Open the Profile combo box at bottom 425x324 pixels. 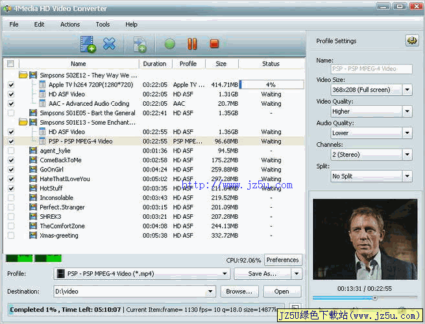click(x=141, y=273)
